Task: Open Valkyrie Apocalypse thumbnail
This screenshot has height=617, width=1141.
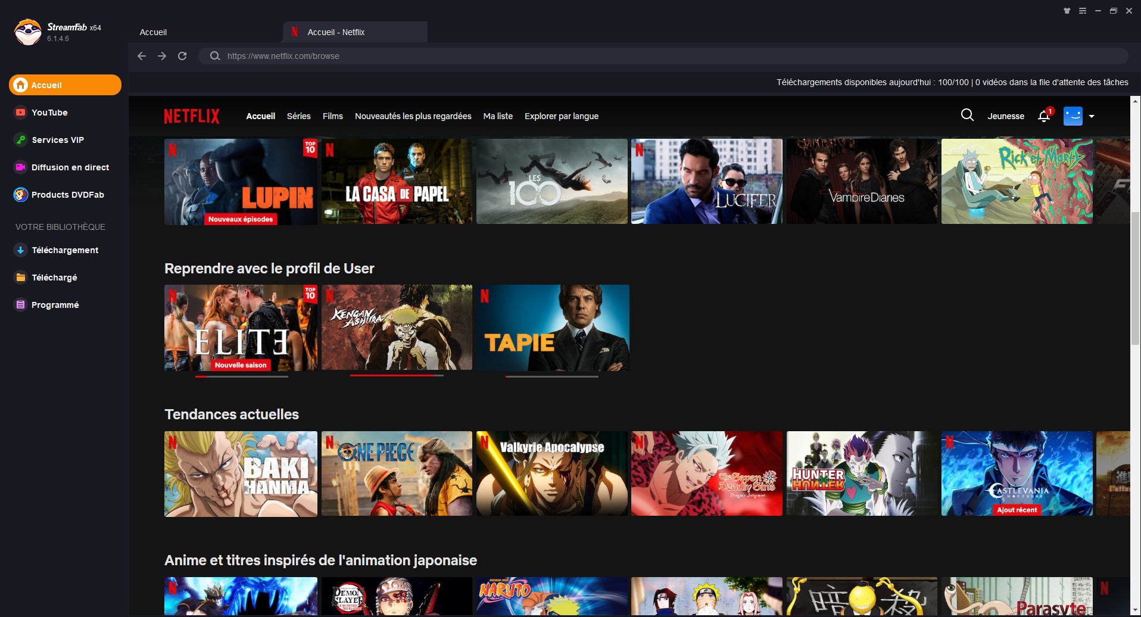Action: (x=552, y=473)
